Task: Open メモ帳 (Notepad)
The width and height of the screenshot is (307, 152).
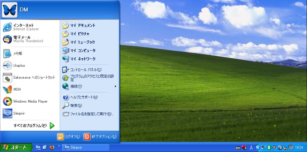Action: (30, 54)
